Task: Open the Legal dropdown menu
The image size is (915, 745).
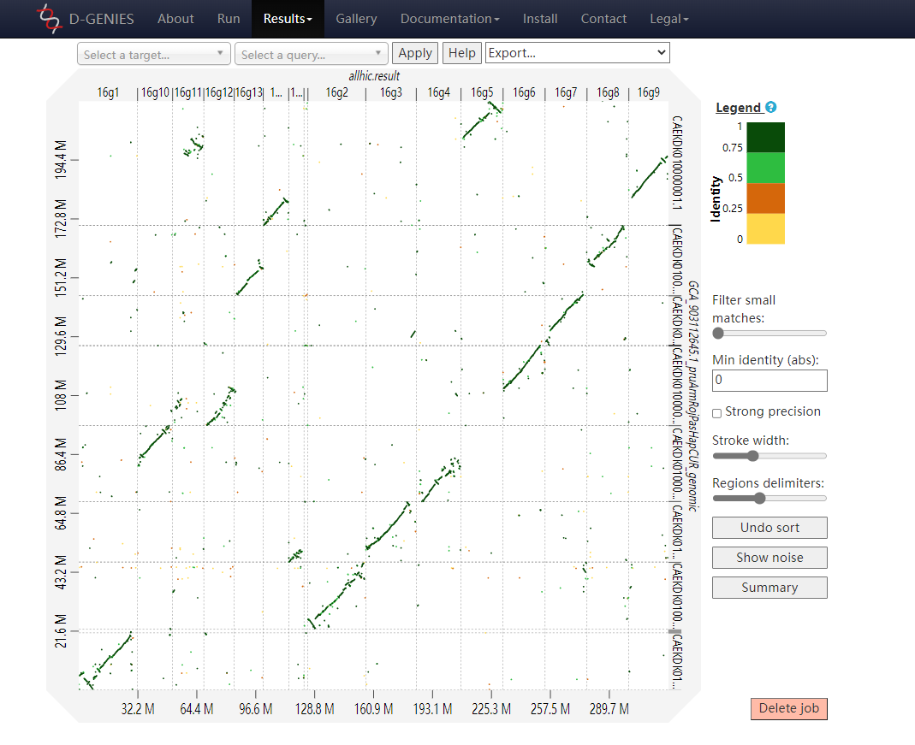Action: tap(669, 19)
